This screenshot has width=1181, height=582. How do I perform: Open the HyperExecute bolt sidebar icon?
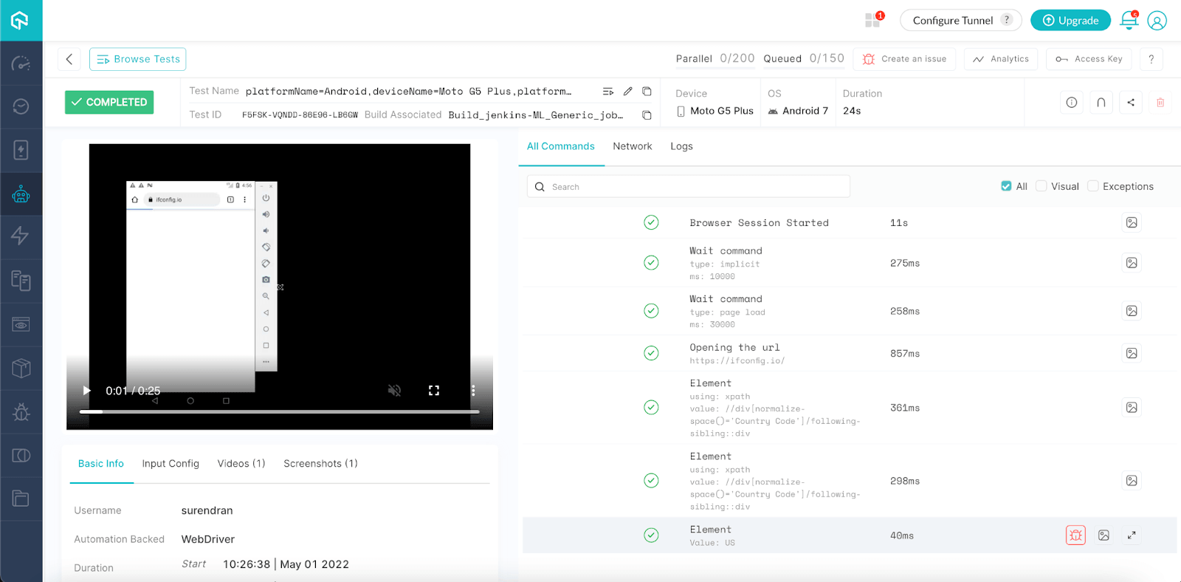coord(21,236)
